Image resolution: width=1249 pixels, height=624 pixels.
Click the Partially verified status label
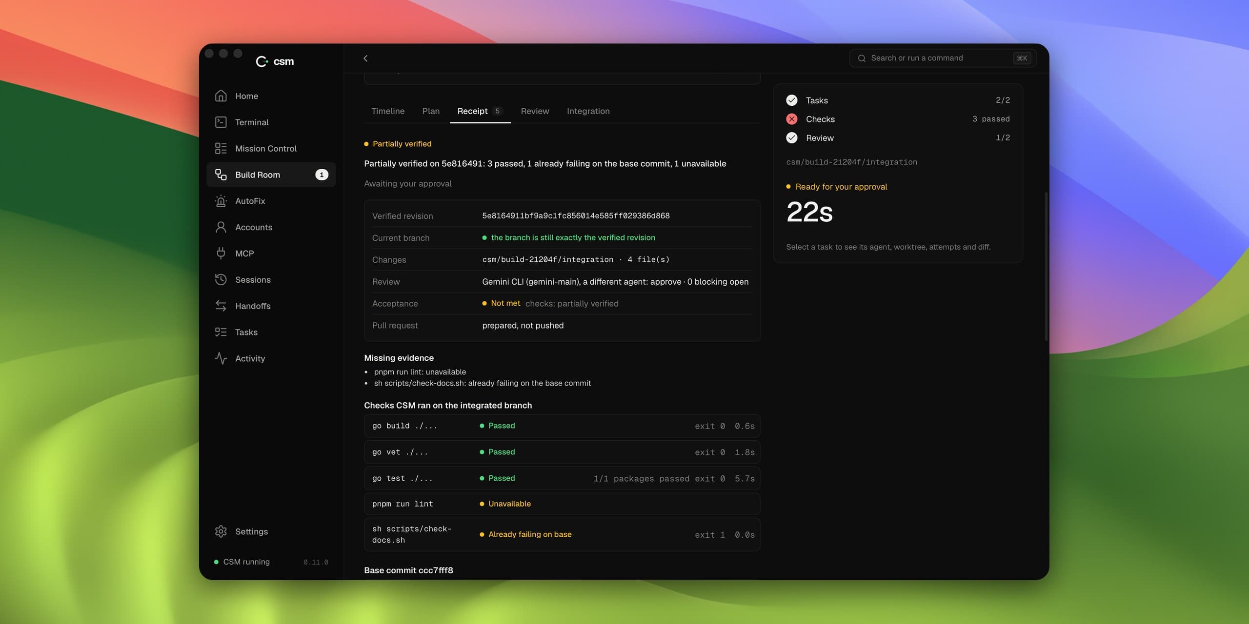click(398, 144)
